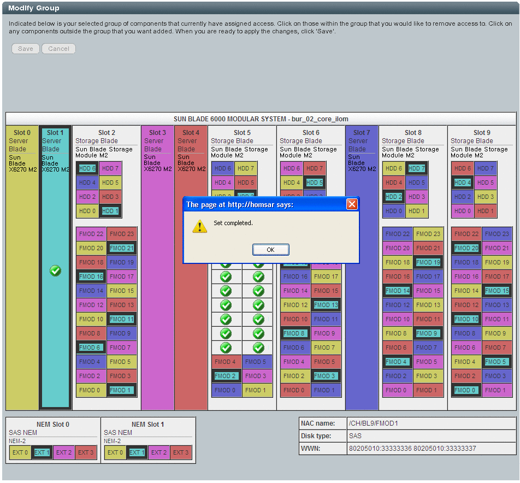Screen dimensions: 520x483
Task: Toggle FMOD 9 in Slot 8
Action: click(x=428, y=333)
